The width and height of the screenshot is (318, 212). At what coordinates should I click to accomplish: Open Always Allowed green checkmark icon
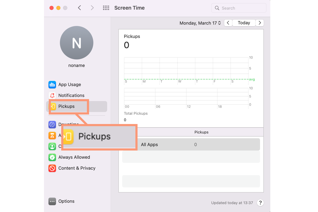[52, 157]
